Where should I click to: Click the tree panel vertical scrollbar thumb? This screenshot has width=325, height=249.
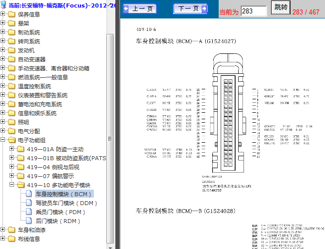[x=110, y=139]
